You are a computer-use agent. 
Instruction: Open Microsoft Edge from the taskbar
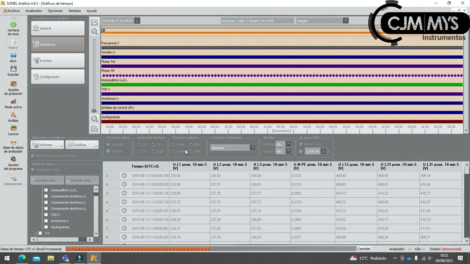click(22, 258)
